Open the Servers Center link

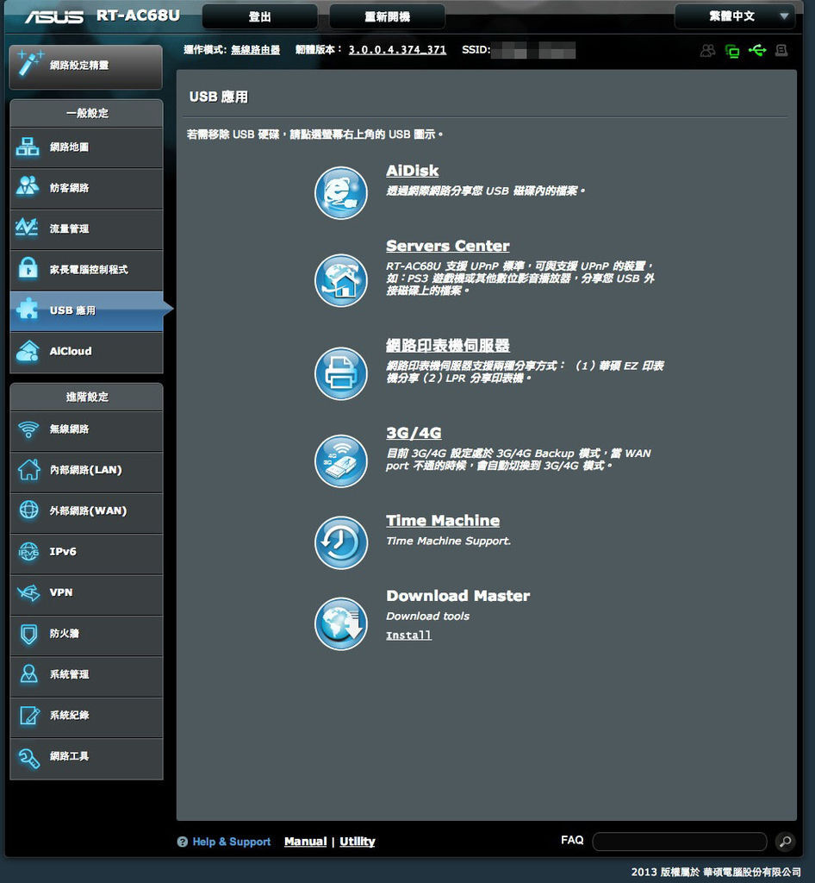click(448, 246)
